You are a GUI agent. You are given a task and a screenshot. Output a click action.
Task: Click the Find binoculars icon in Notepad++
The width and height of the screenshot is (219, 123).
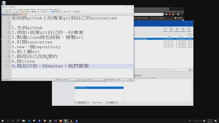click(33, 12)
